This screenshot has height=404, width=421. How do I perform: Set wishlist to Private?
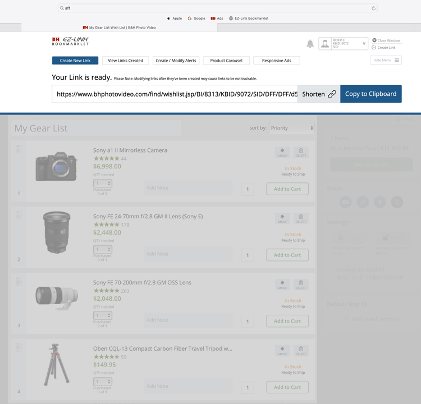(x=348, y=237)
